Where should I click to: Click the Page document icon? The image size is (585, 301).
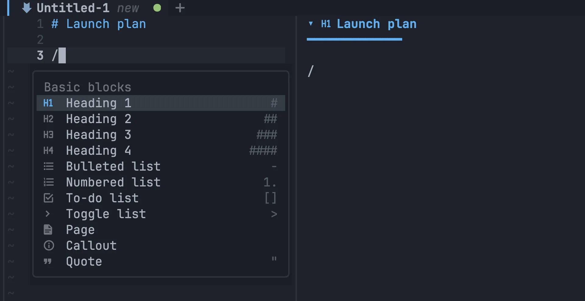pyautogui.click(x=48, y=230)
